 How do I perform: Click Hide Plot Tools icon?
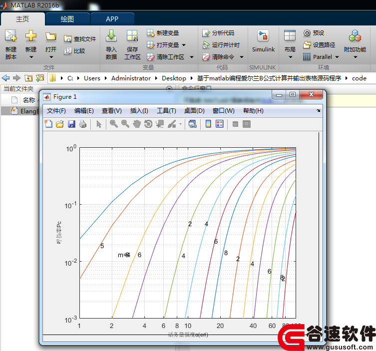coord(236,124)
